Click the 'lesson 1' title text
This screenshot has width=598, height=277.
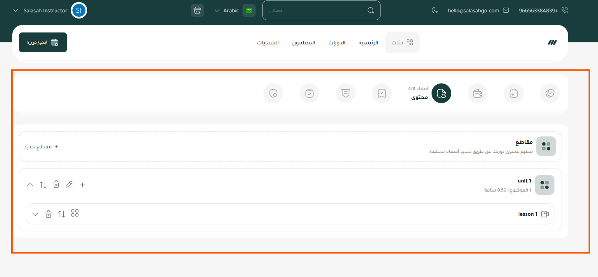[x=528, y=214]
